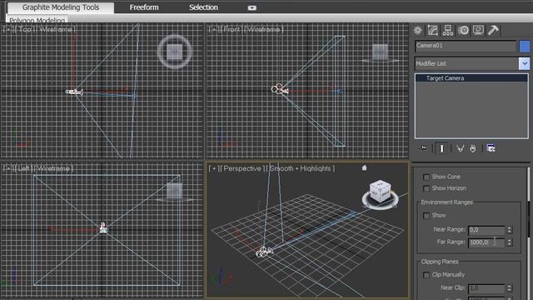Image resolution: width=533 pixels, height=300 pixels.
Task: Open the Create command panel tab
Action: coord(418,30)
